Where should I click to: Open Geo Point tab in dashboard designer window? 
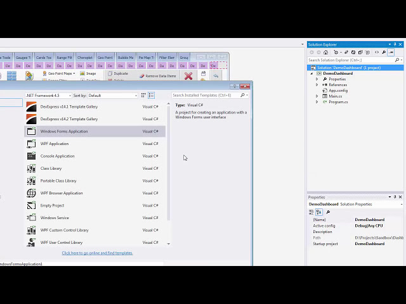(105, 58)
